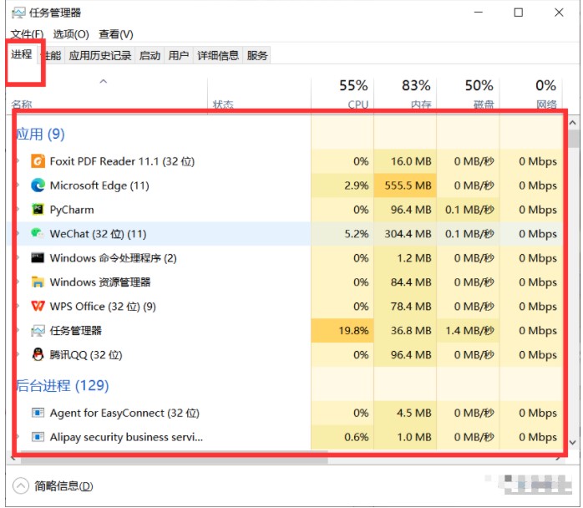Select the 应用 (9) group heading
Image resolution: width=583 pixels, height=508 pixels.
click(x=41, y=134)
